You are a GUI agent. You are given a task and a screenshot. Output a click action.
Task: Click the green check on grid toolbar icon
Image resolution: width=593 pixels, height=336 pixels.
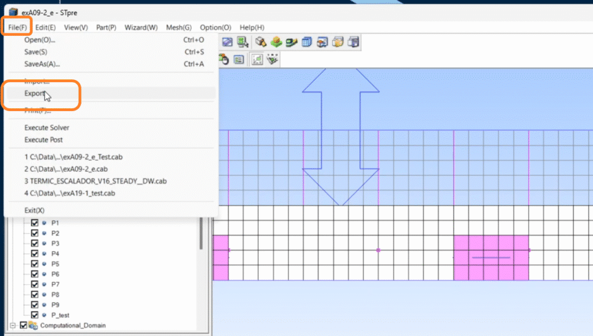pyautogui.click(x=272, y=59)
